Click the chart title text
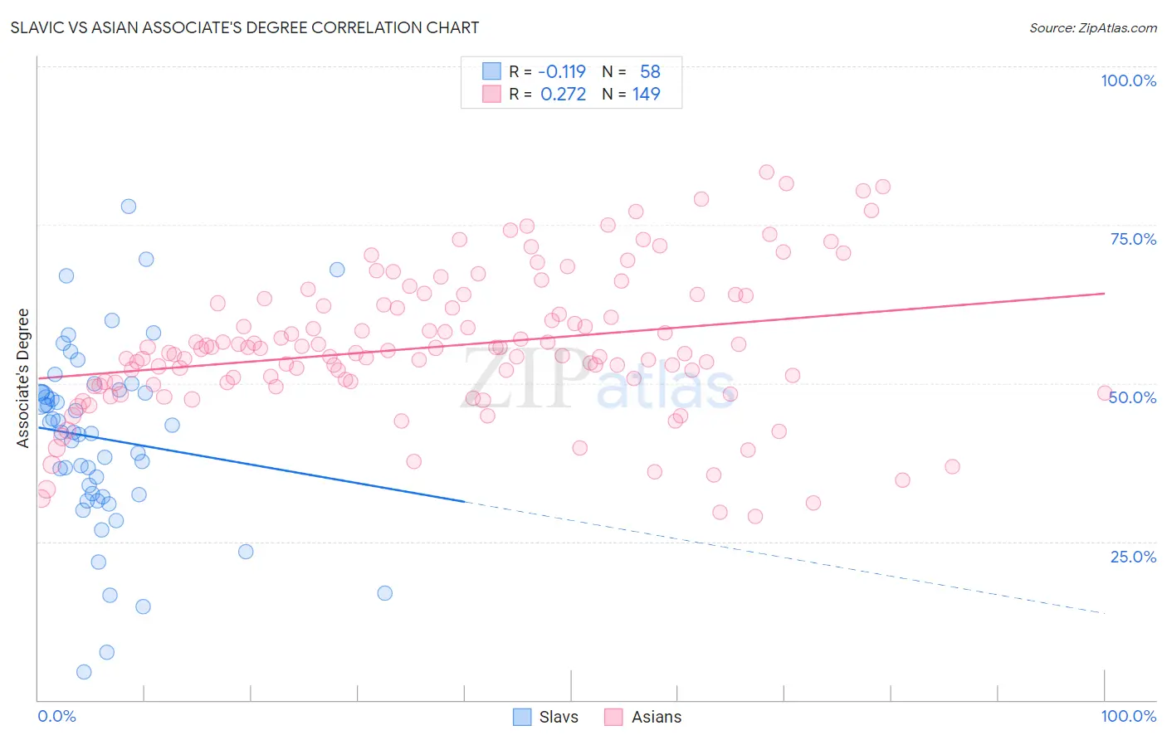The height and width of the screenshot is (740, 1167). pos(245,27)
